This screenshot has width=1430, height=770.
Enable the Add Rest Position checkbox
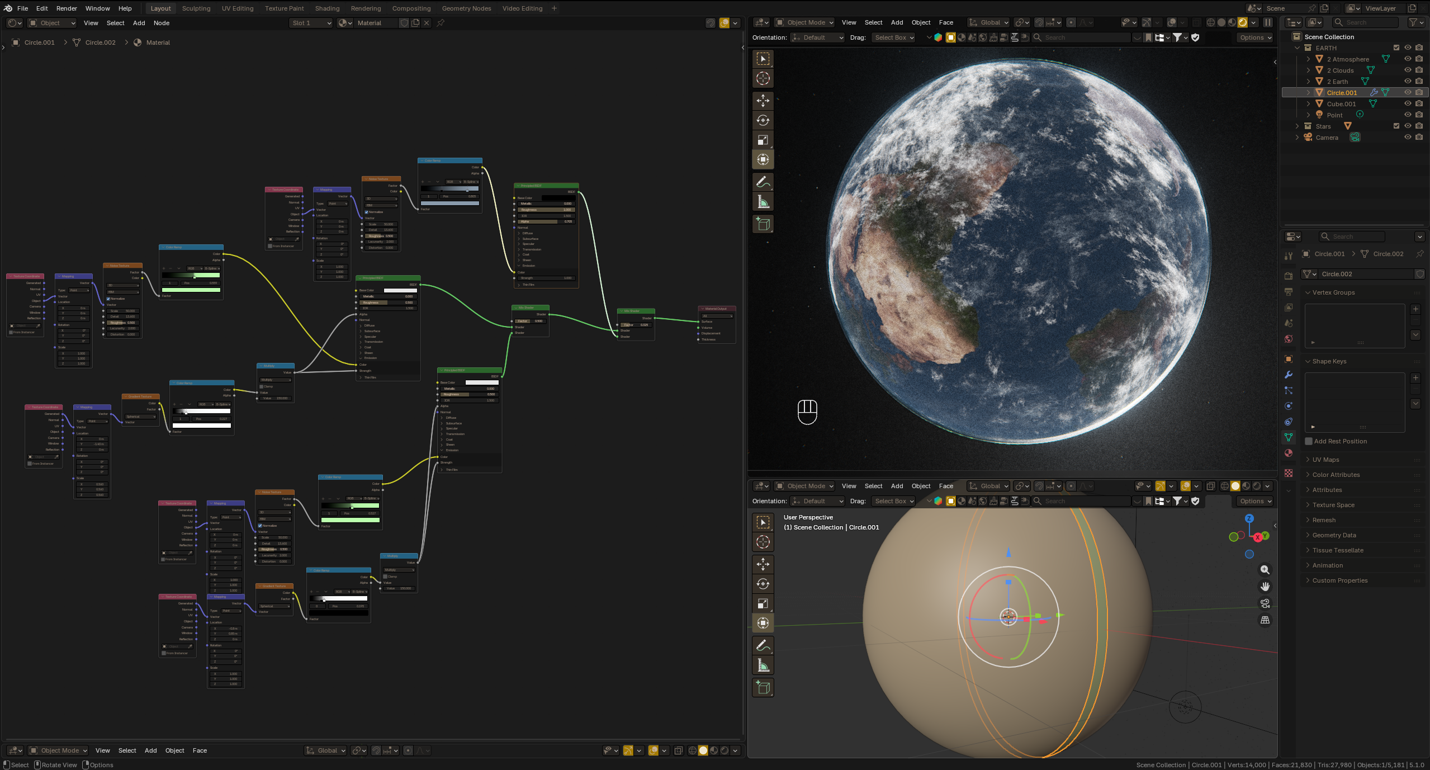click(x=1309, y=441)
